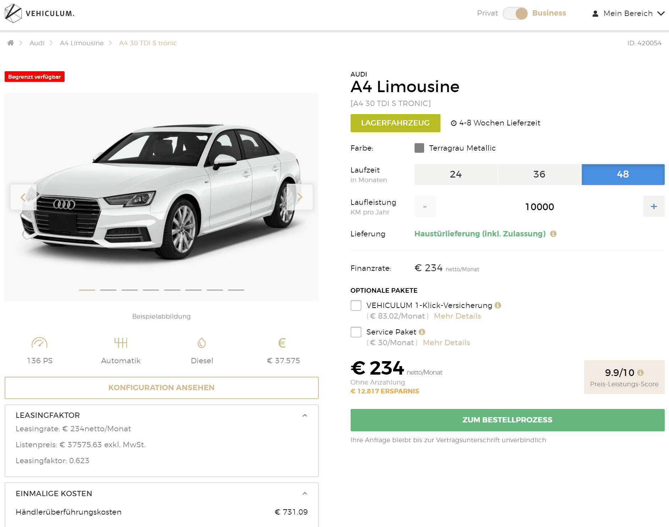Click the LAGERFAHRZEUG badge
This screenshot has width=669, height=527.
(x=395, y=123)
